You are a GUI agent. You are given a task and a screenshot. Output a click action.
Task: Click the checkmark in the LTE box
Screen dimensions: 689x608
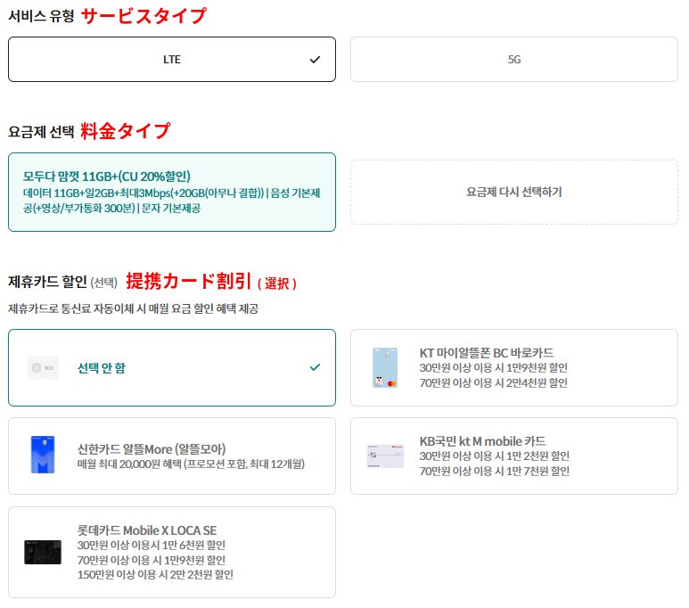pyautogui.click(x=315, y=60)
